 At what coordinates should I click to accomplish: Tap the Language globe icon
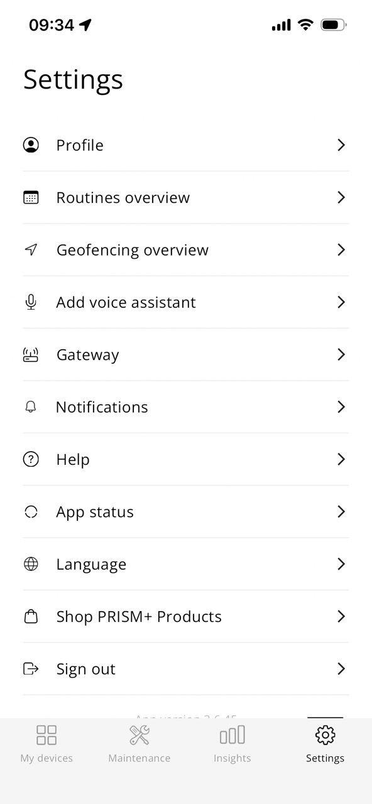31,564
